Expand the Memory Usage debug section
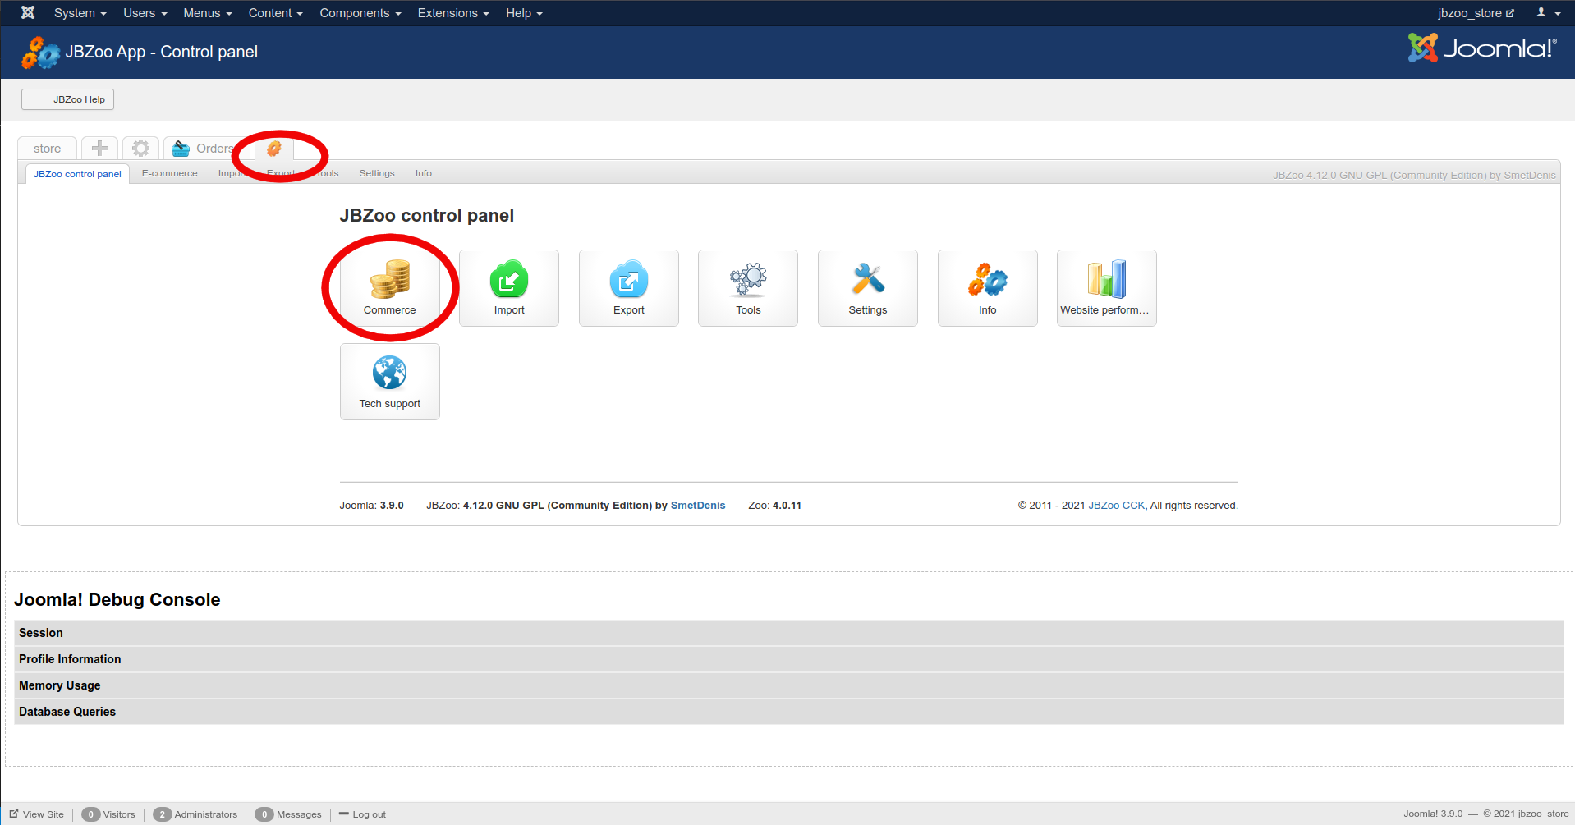 789,685
